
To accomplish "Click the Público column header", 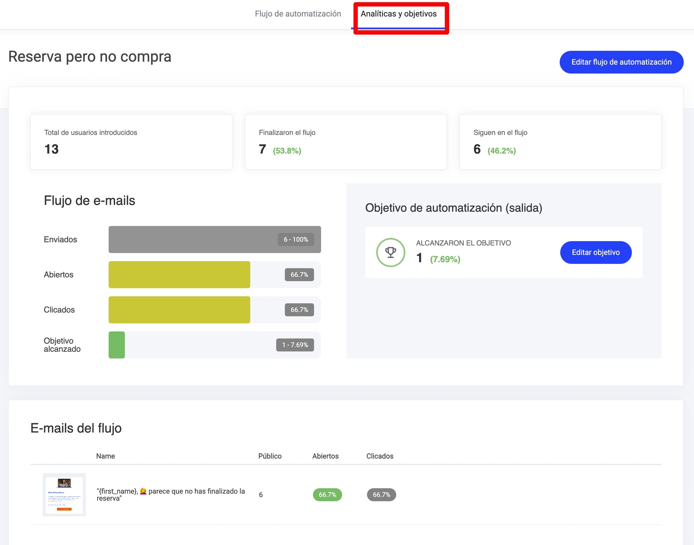I will point(269,456).
